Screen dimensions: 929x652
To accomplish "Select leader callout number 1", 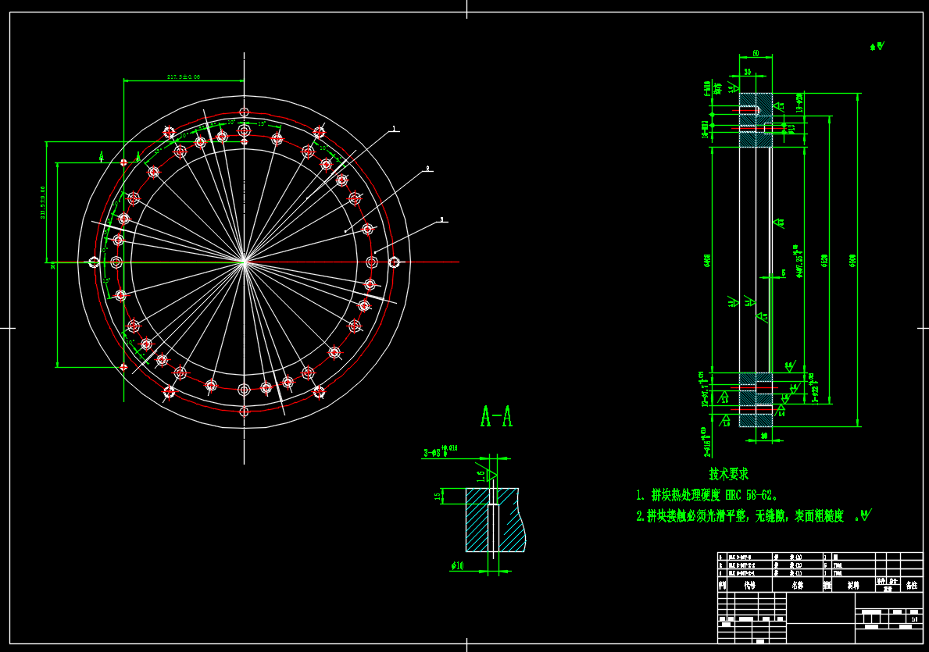I will 395,128.
